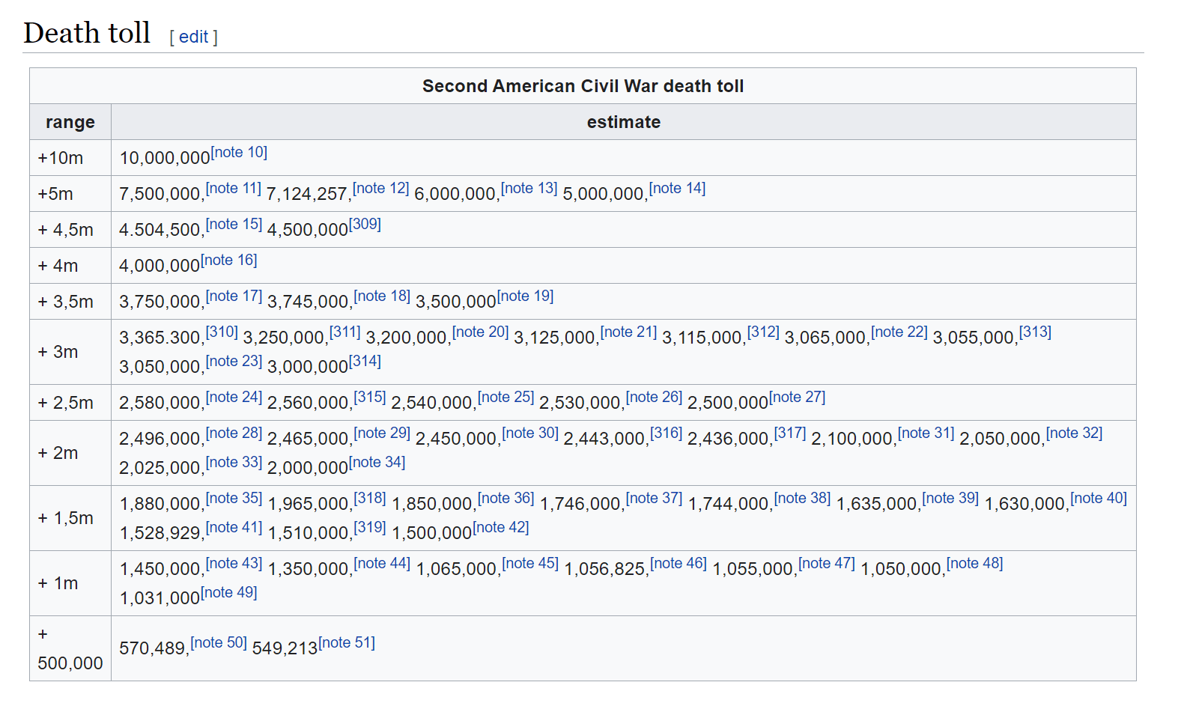Image resolution: width=1178 pixels, height=706 pixels.
Task: Open note 45 reference after 1,065,000
Action: [530, 563]
